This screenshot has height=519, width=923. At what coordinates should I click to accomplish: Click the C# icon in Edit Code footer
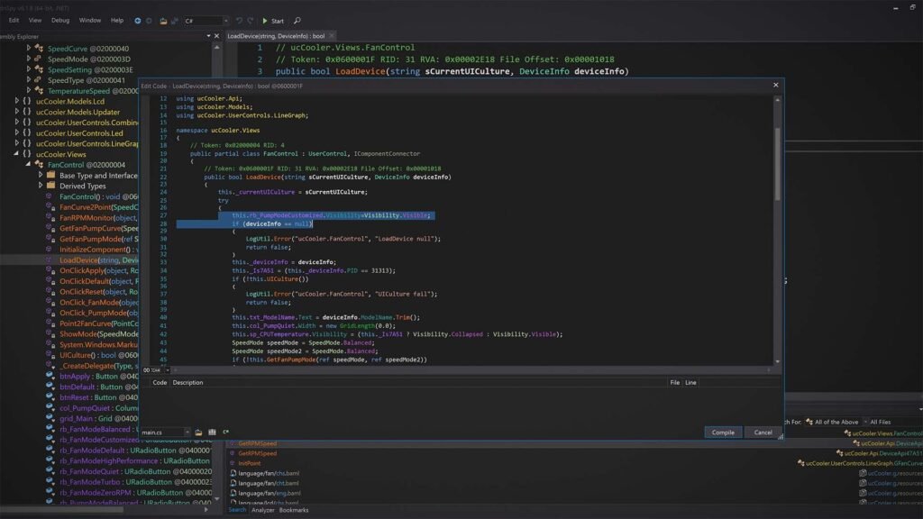tap(225, 432)
